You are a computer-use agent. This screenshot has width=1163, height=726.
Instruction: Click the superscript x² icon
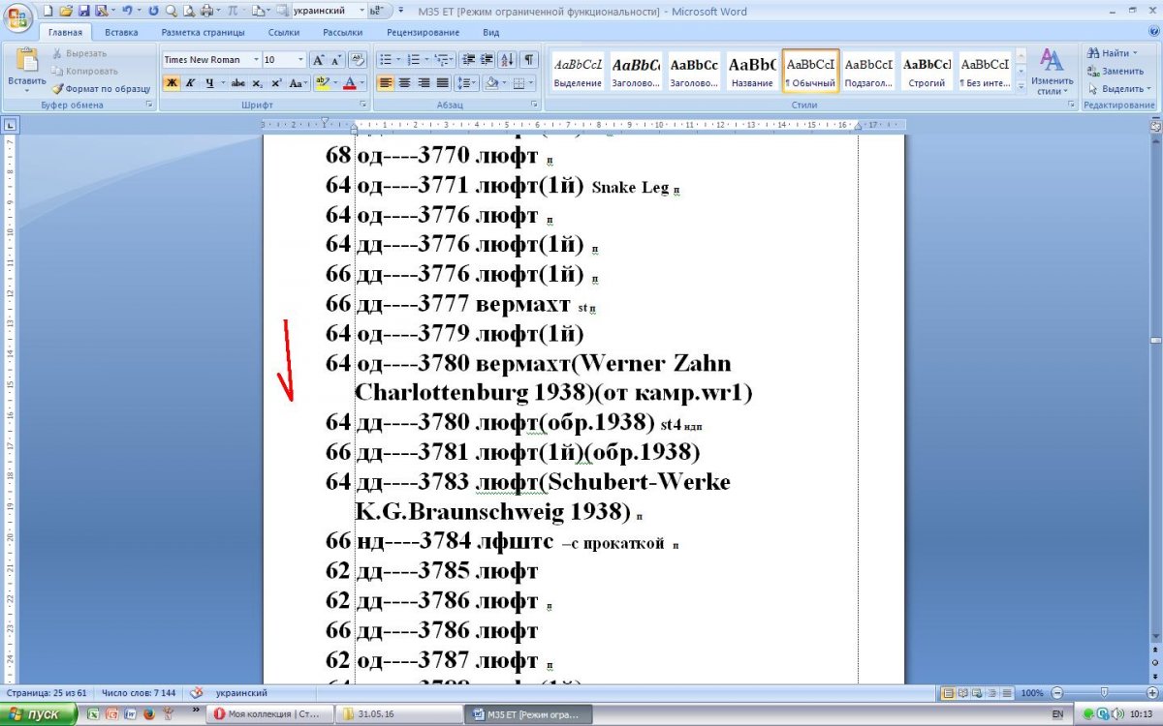(277, 83)
